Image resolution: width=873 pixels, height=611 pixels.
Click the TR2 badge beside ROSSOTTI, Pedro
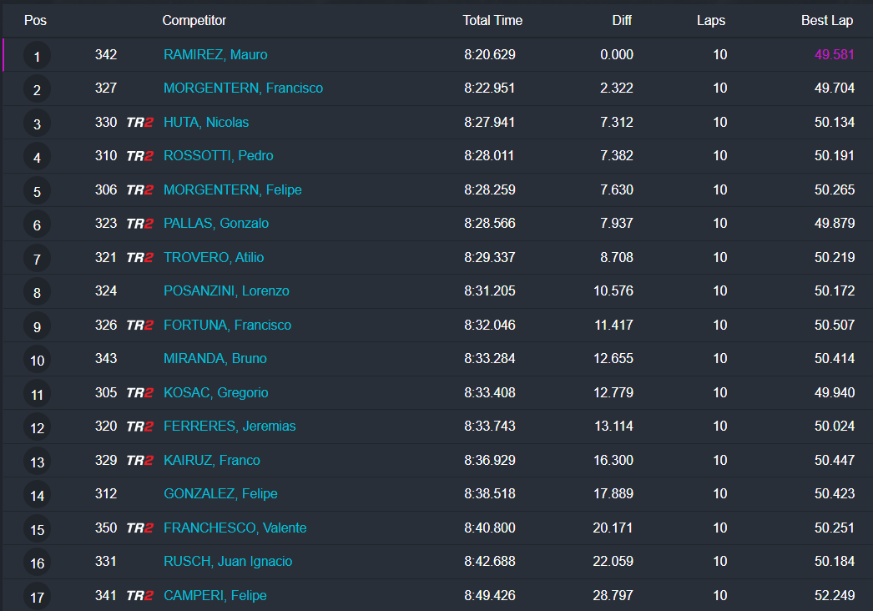(x=139, y=156)
